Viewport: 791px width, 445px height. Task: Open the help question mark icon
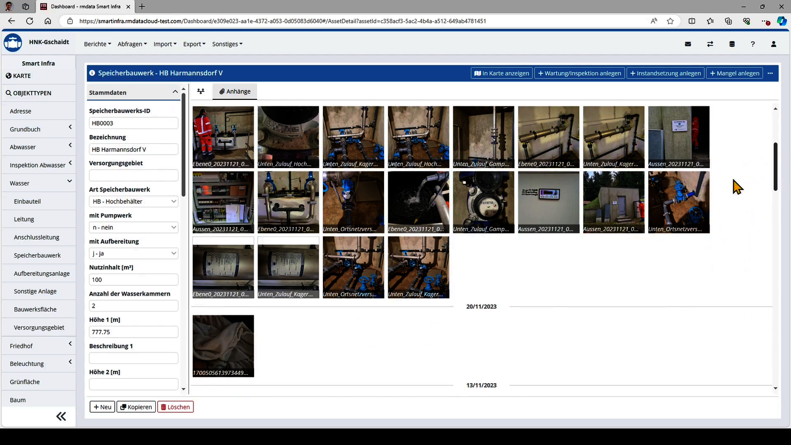752,44
